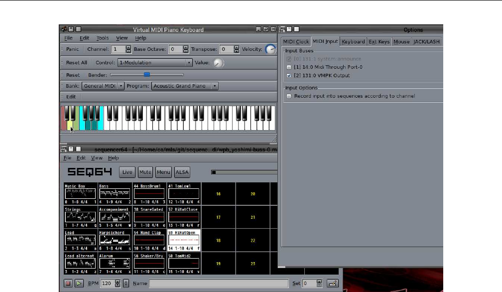Stop playback with the red square button
This screenshot has width=502, height=292.
pos(68,284)
